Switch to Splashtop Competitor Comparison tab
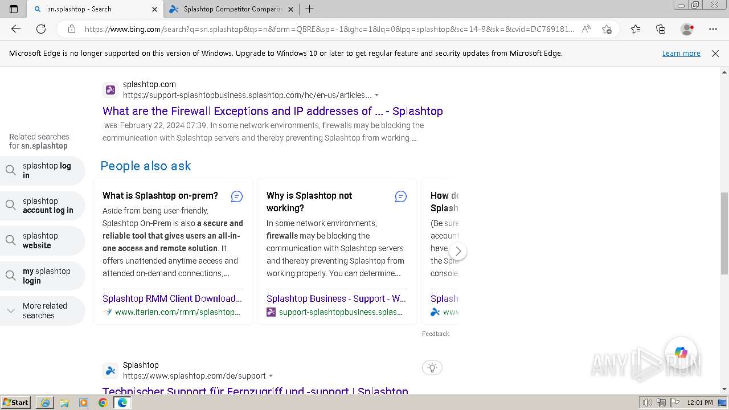Image resolution: width=729 pixels, height=410 pixels. point(233,9)
